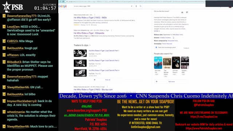Click View all under Trailers & clips

pyautogui.click(x=108, y=80)
